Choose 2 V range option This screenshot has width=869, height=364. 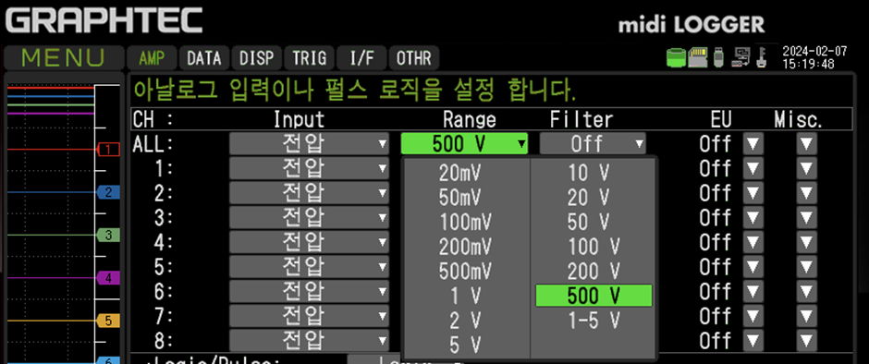click(466, 321)
